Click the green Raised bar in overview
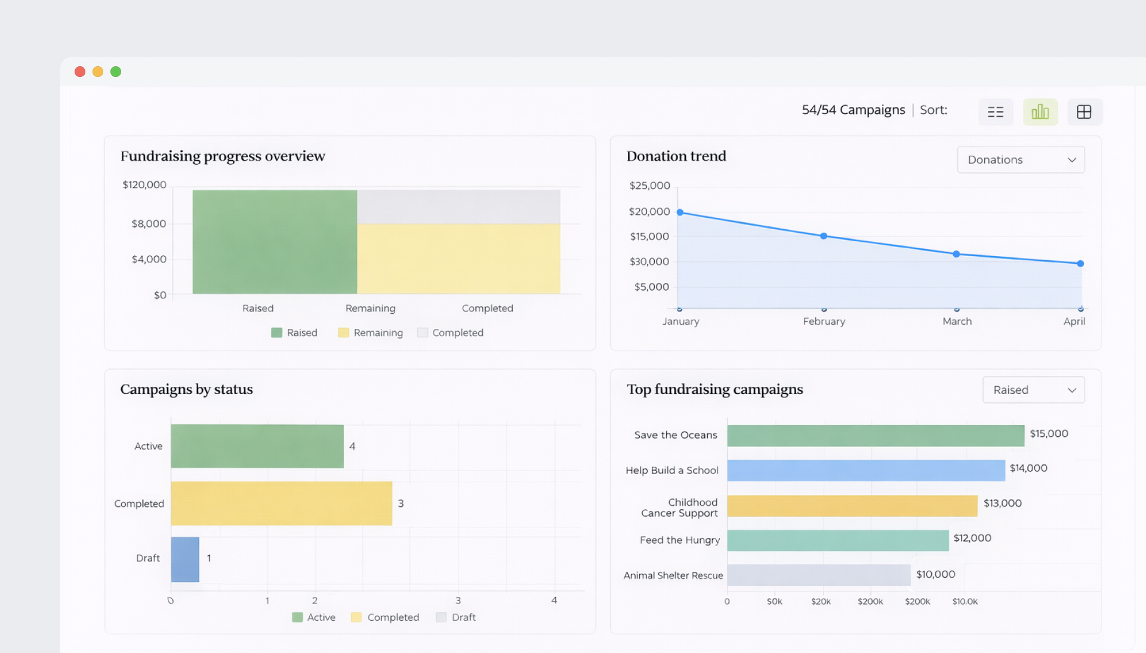 pos(275,242)
